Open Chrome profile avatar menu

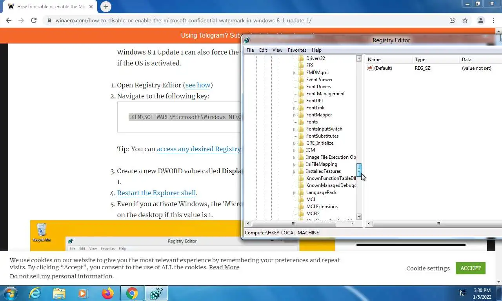tap(481, 20)
